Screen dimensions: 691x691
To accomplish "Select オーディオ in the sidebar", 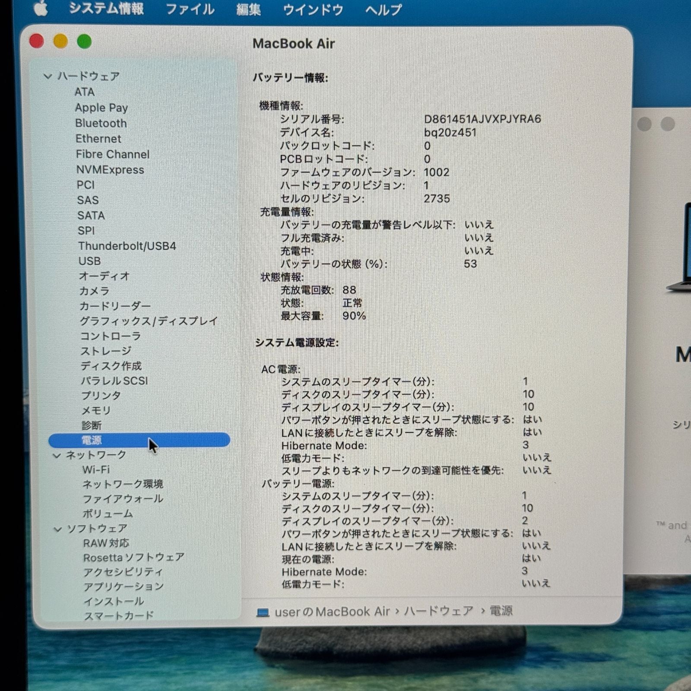I will [x=104, y=276].
